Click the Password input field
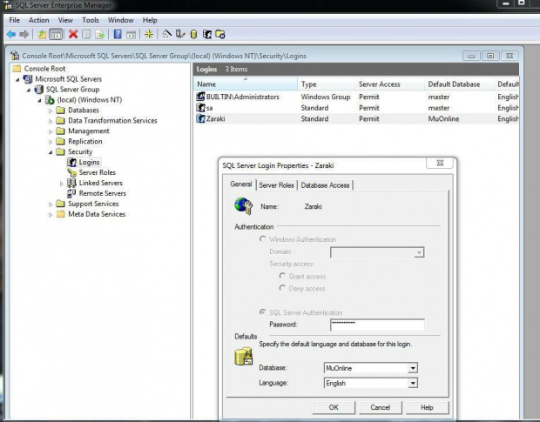 [x=376, y=325]
